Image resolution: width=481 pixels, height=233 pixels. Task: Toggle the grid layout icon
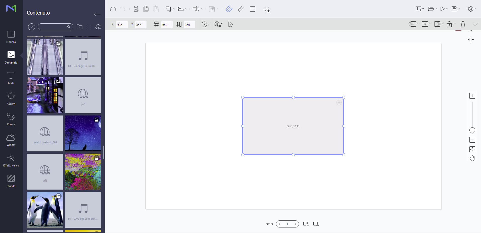pos(253,9)
